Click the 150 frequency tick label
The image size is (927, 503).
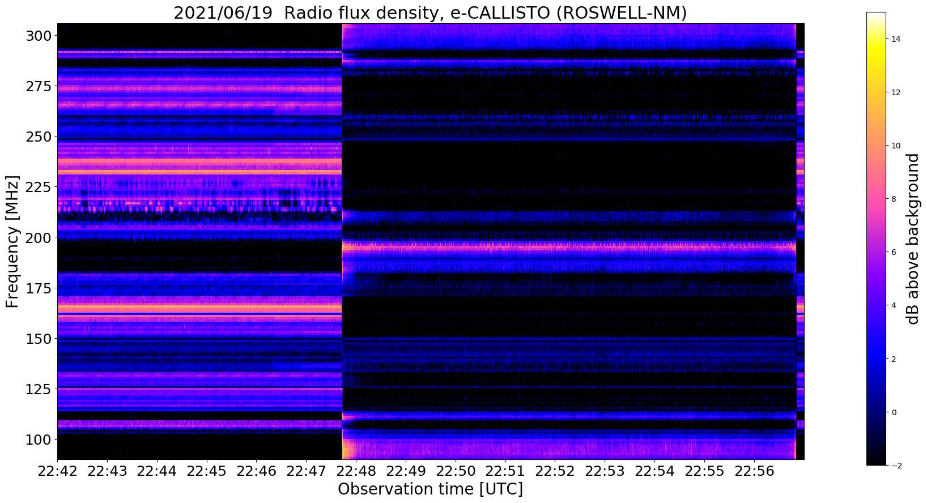pos(39,338)
